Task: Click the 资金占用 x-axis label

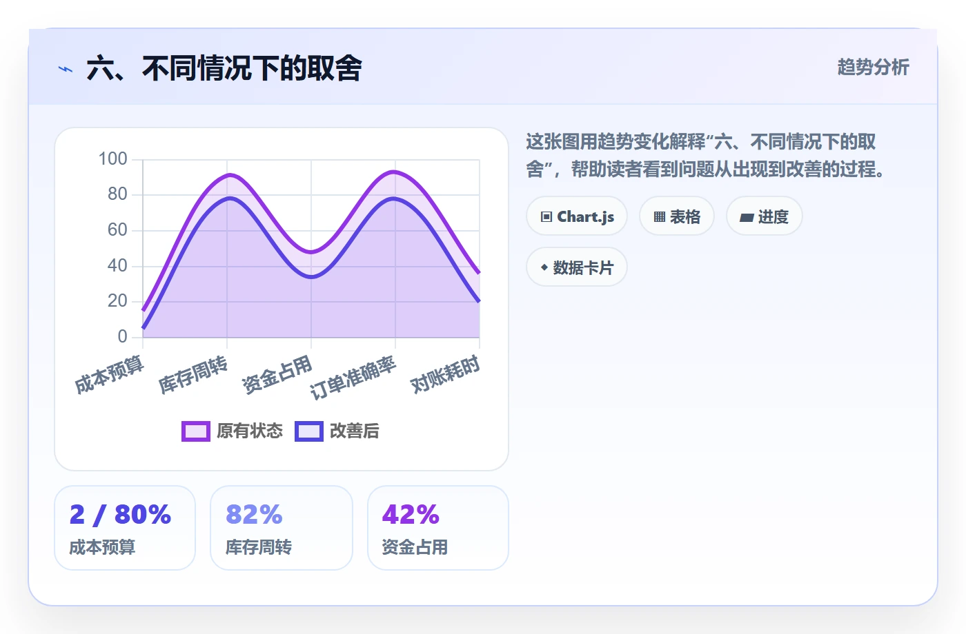Action: pyautogui.click(x=277, y=375)
